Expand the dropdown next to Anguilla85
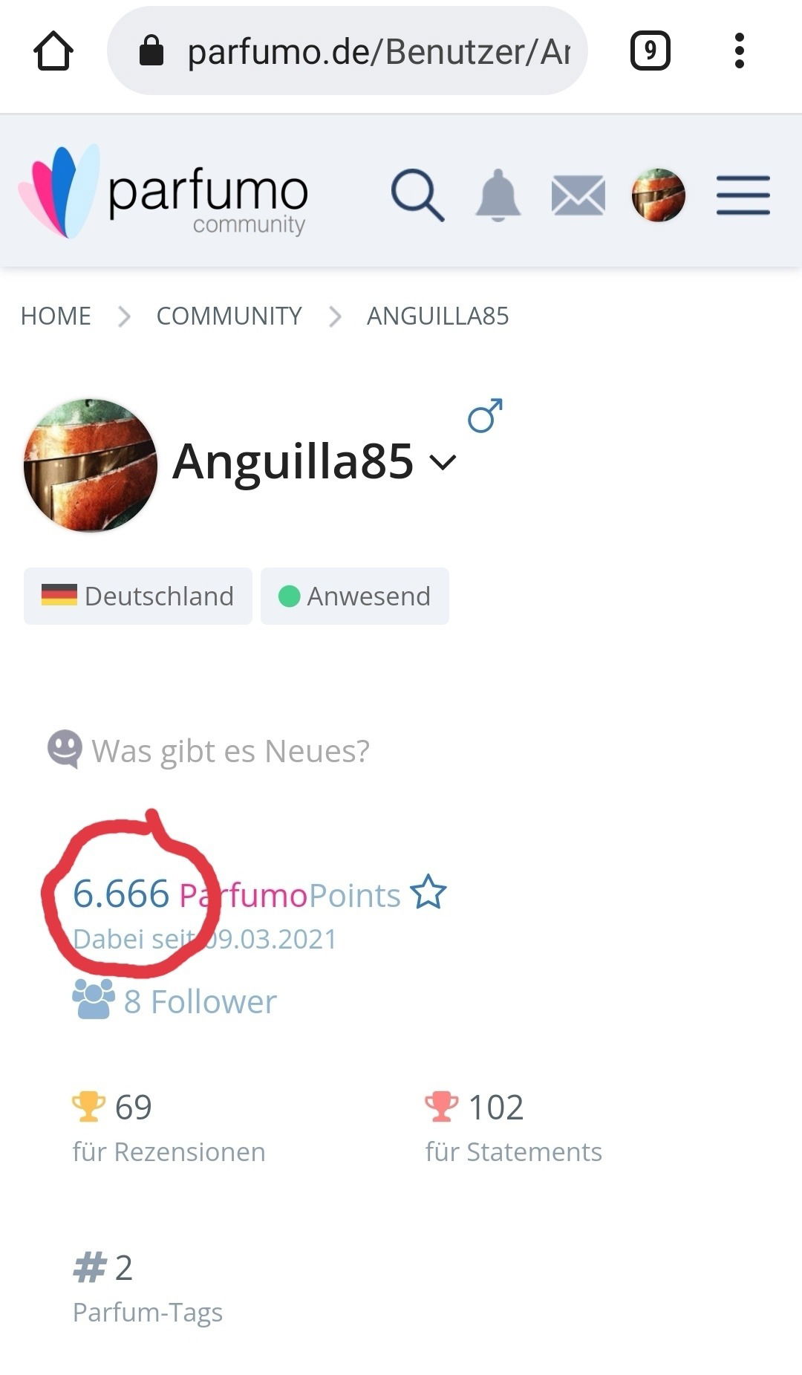 [x=443, y=462]
